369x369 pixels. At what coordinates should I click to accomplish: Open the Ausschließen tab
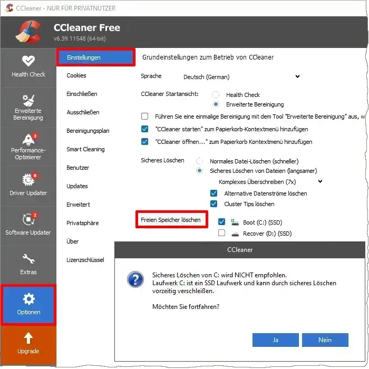point(83,112)
